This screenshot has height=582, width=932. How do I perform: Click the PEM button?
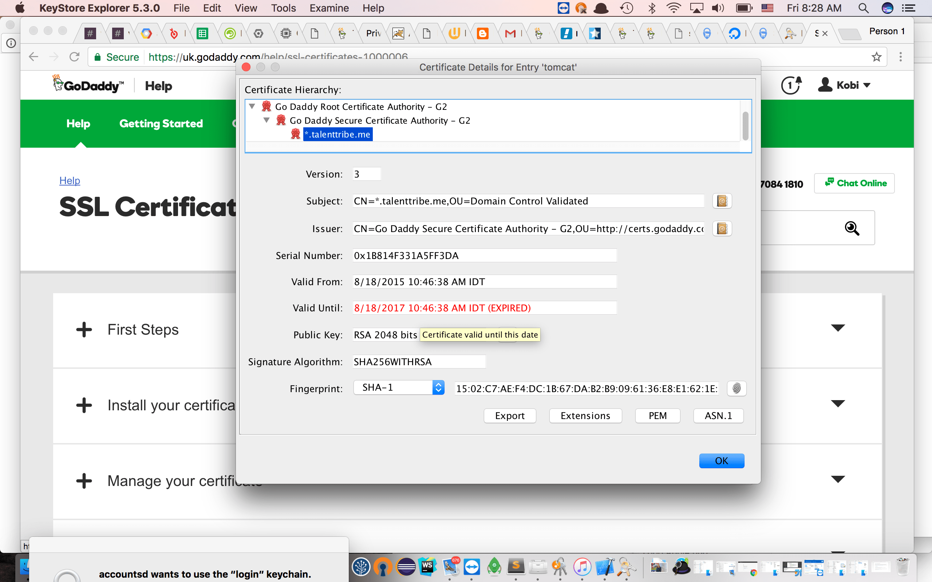pos(657,416)
